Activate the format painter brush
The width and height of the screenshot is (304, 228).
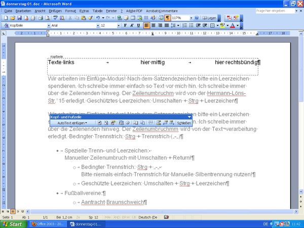[x=90, y=18]
